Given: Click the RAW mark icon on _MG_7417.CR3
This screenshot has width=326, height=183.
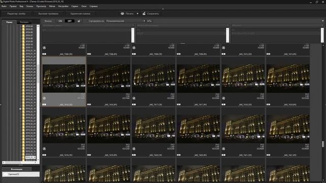Looking at the screenshot, I should click(x=134, y=98).
